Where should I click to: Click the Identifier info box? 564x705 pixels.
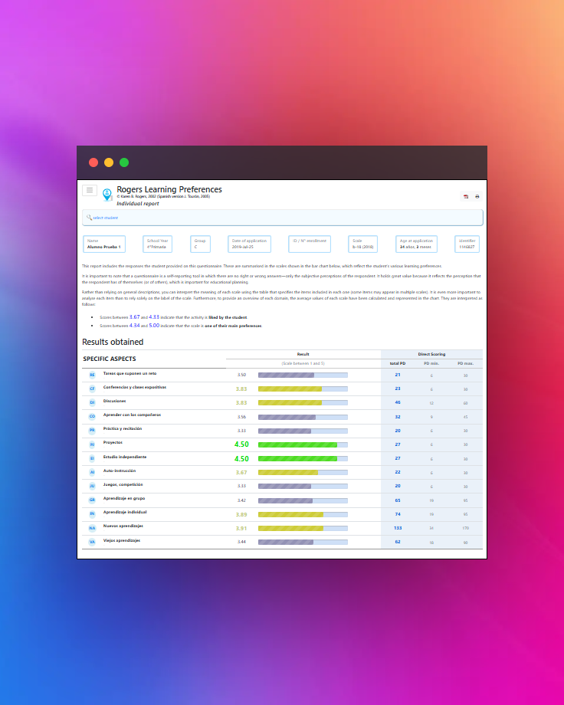tap(467, 244)
